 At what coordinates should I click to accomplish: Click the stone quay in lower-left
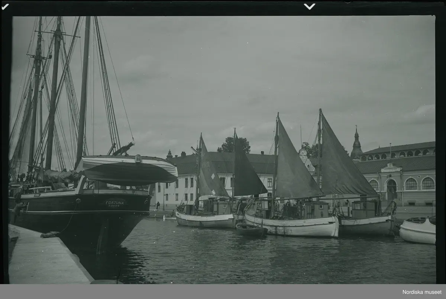click(45, 260)
